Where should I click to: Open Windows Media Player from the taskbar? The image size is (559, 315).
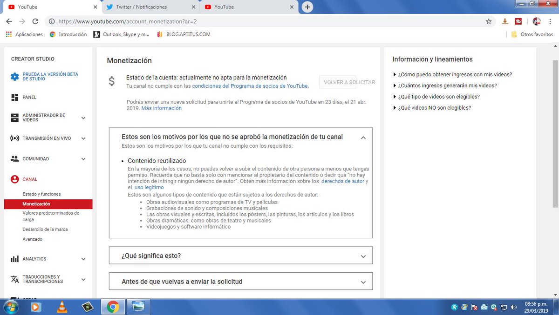pos(35,307)
